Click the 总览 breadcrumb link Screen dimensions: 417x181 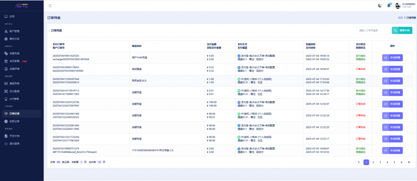point(400,18)
